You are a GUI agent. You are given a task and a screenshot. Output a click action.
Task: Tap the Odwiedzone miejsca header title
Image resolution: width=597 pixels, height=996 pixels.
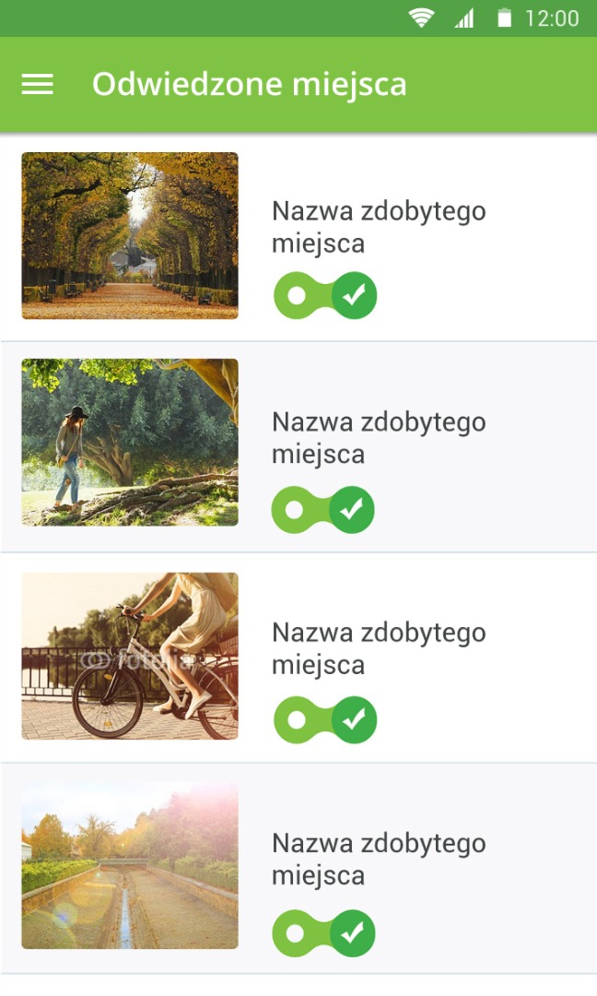[249, 85]
